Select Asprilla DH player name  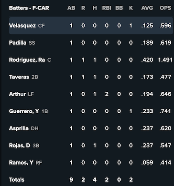point(19,128)
